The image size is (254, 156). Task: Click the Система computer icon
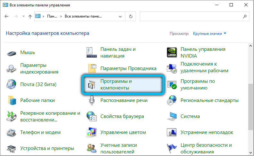pyautogui.click(x=172, y=116)
